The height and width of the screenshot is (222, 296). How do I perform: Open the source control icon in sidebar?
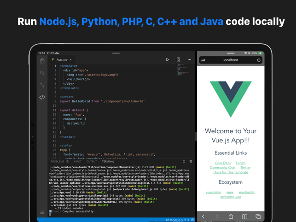pyautogui.click(x=42, y=85)
